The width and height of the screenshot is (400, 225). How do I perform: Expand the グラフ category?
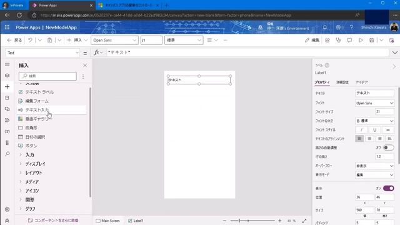point(21,209)
